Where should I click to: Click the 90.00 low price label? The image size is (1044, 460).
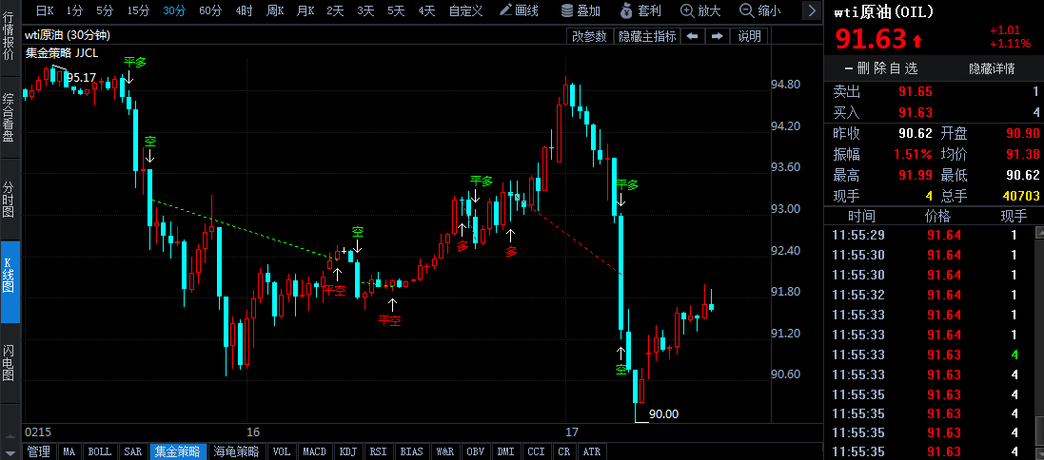tap(664, 414)
